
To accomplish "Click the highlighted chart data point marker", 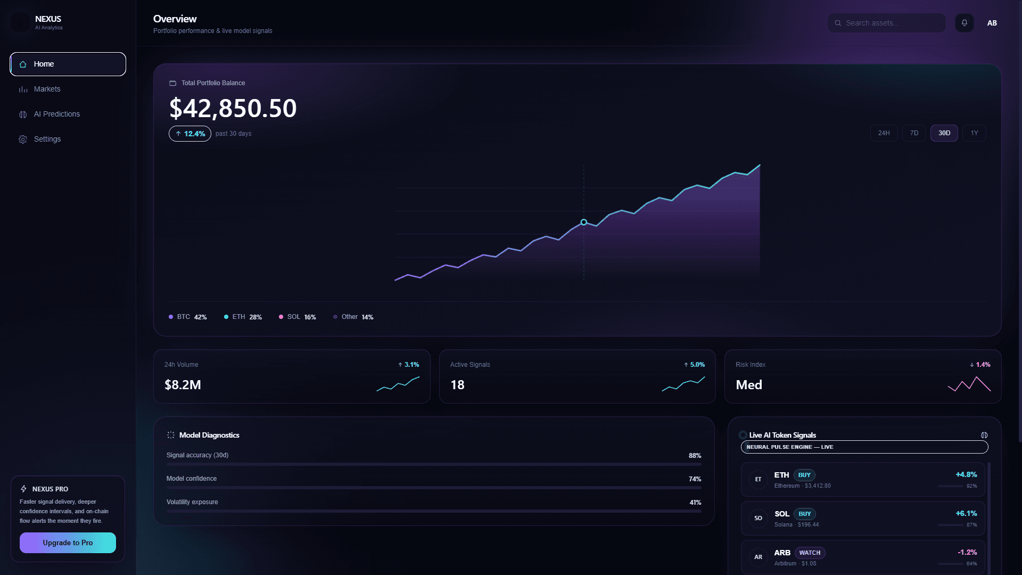I will [x=584, y=222].
